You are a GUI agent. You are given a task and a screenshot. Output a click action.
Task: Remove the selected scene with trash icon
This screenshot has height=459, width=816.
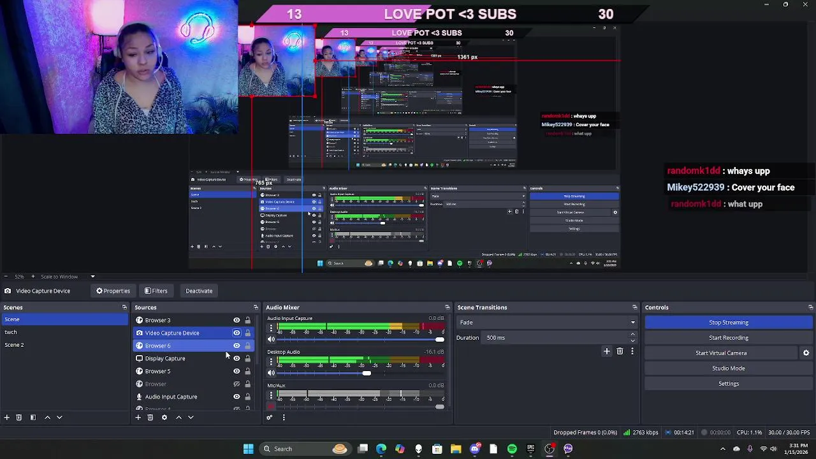click(19, 418)
